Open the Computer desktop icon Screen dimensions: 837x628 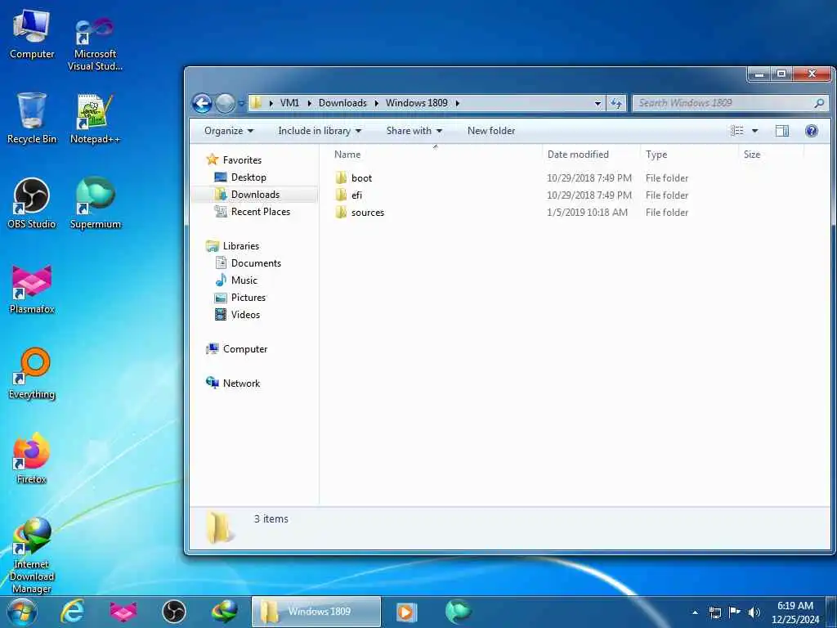click(x=32, y=34)
